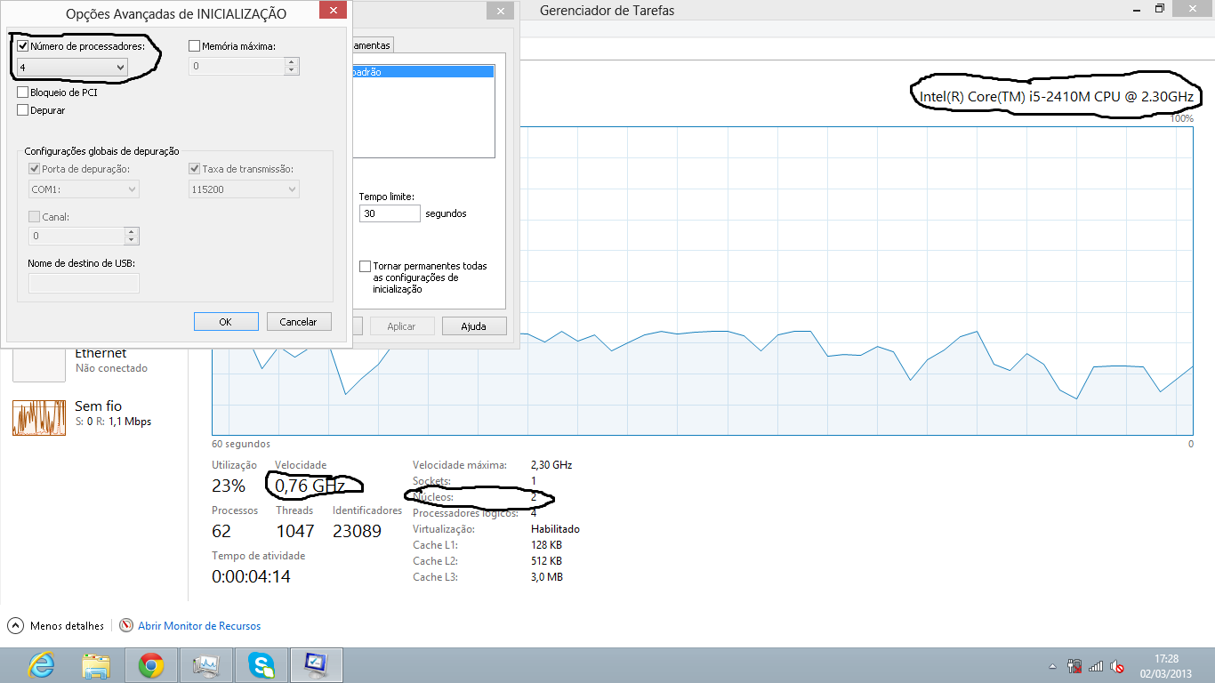Uncheck the Número de processadores checkbox
The width and height of the screenshot is (1215, 683).
click(x=23, y=46)
